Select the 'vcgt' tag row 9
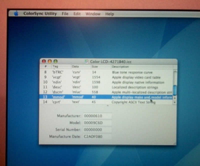 (106, 77)
